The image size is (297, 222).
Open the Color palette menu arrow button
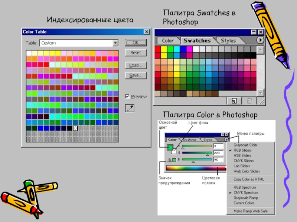[x=226, y=139]
